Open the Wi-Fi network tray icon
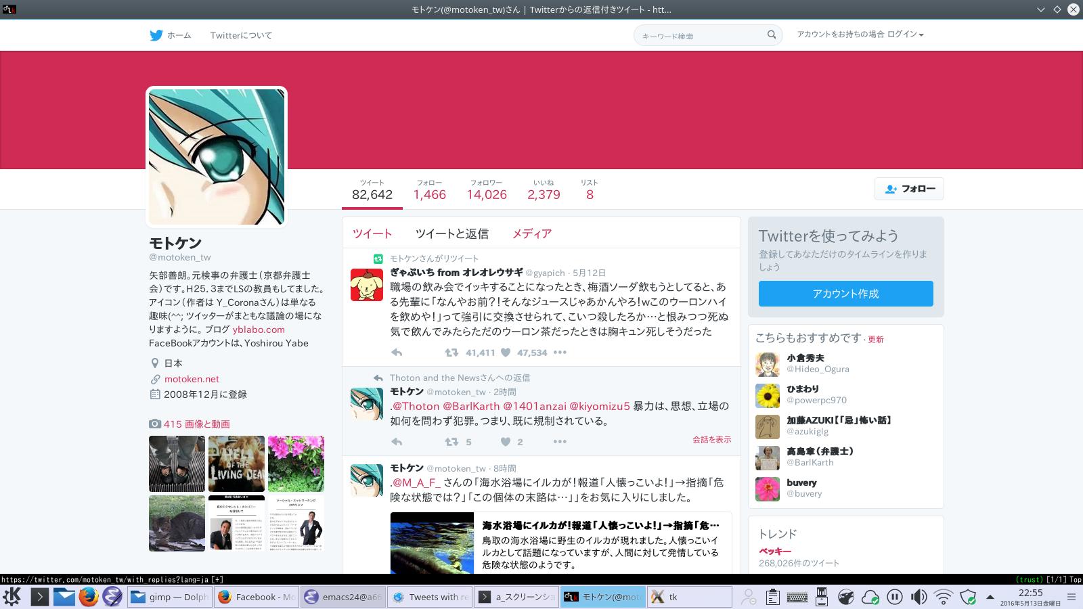Screen dimensions: 1083x609 pyautogui.click(x=944, y=597)
